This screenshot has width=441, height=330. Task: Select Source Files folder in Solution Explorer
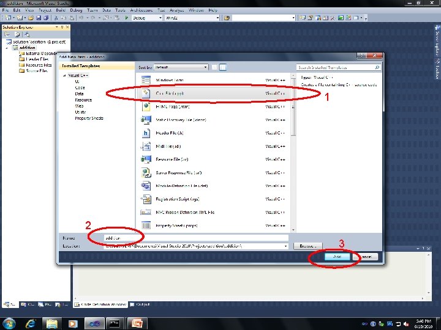(34, 71)
